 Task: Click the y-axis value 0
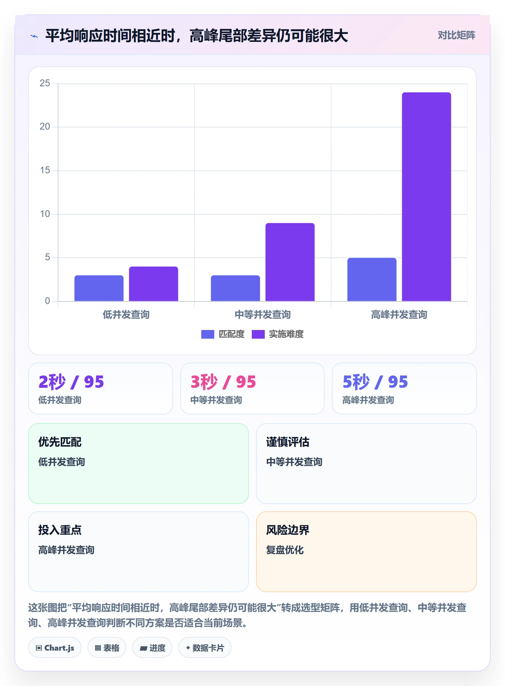point(48,301)
